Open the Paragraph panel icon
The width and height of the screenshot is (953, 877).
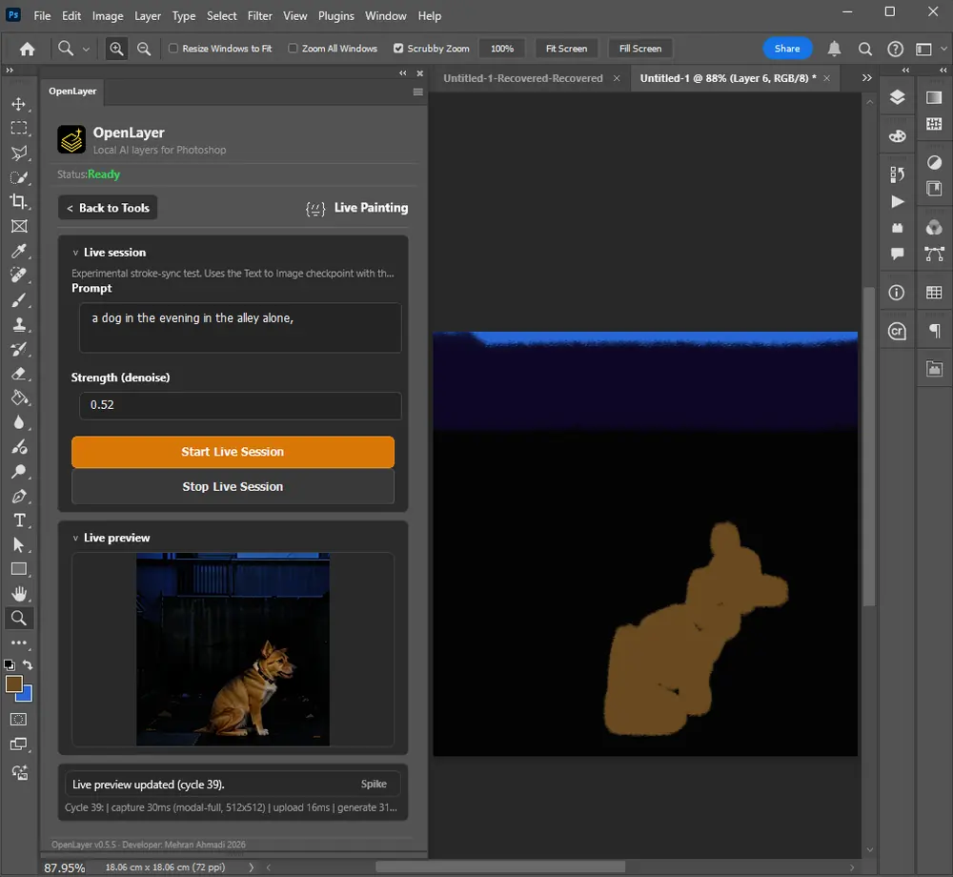(x=934, y=331)
